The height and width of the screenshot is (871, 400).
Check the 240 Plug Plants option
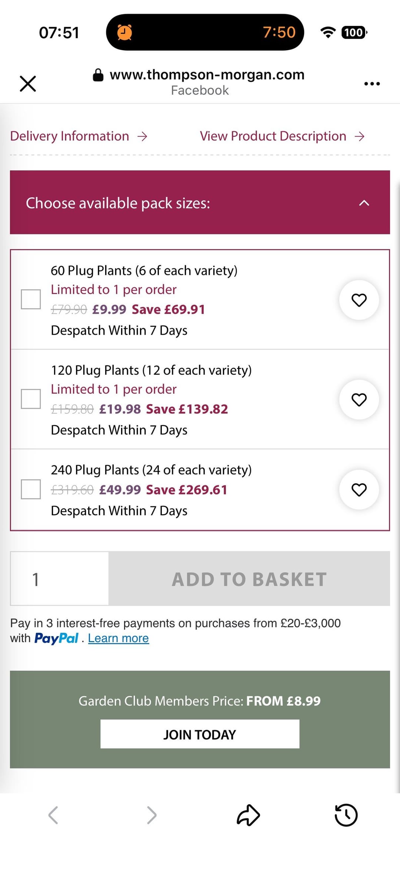[31, 489]
